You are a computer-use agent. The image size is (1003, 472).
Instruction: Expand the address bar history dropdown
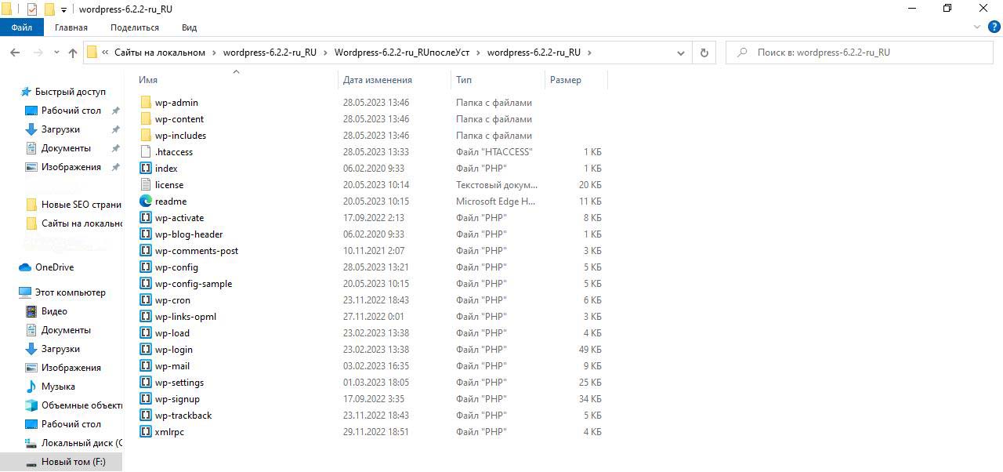tap(681, 53)
